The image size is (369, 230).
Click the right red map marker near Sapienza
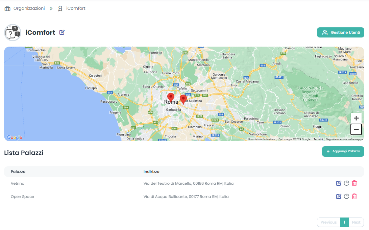pos(183,99)
